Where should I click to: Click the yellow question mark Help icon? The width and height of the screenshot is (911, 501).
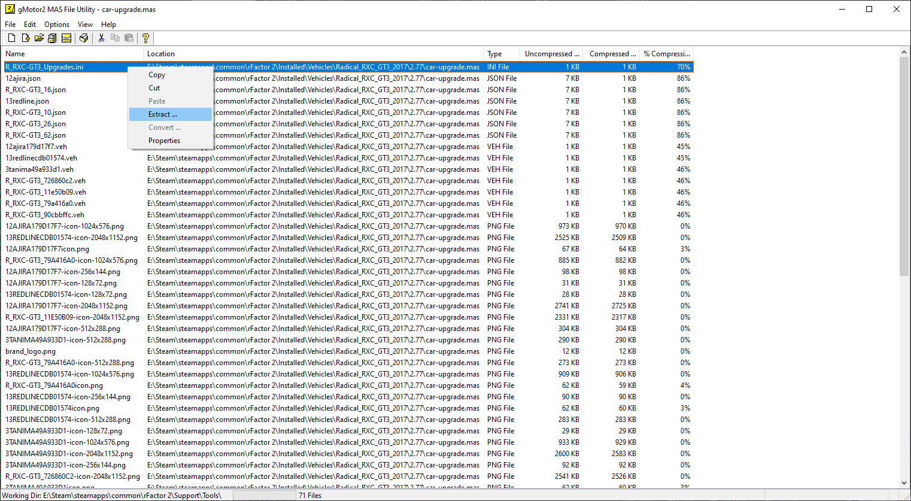point(145,38)
